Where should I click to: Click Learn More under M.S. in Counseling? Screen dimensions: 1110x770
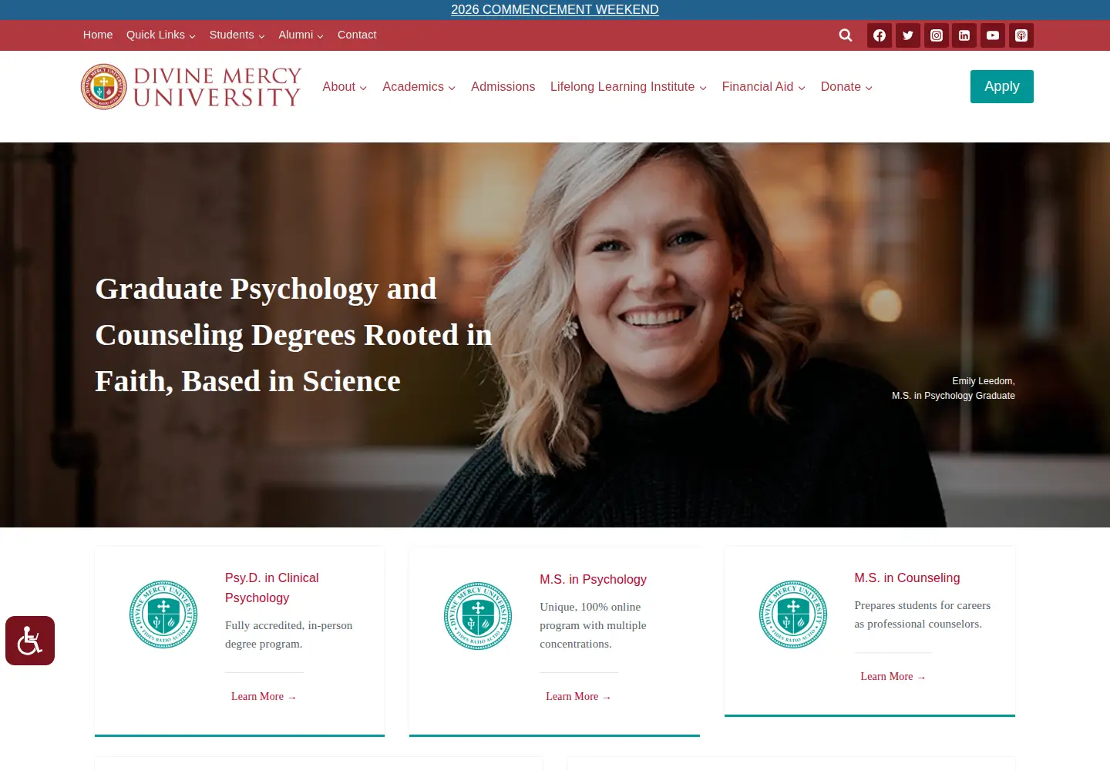(893, 676)
